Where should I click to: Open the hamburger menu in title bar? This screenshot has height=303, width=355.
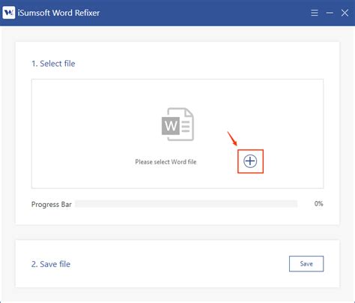pos(315,13)
